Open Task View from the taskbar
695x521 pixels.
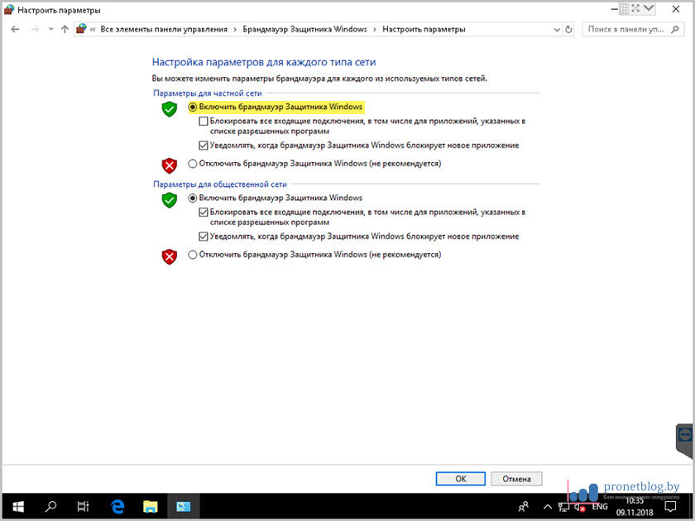click(83, 505)
